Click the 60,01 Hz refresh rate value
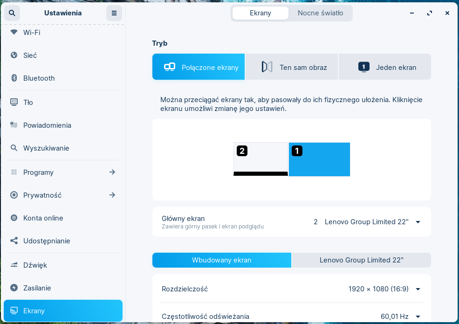459x324 pixels. pos(394,317)
